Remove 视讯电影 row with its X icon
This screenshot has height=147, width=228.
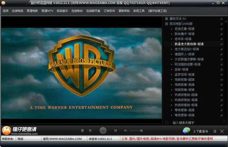(x=221, y=24)
